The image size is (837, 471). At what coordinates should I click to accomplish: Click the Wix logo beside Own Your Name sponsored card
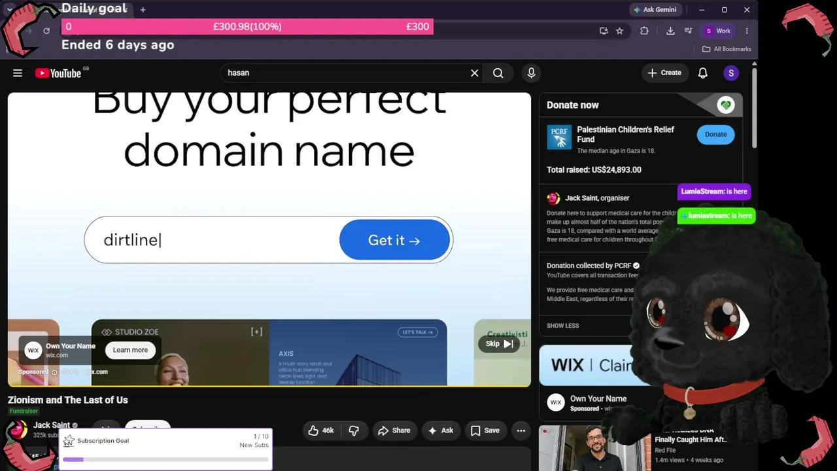click(x=556, y=403)
